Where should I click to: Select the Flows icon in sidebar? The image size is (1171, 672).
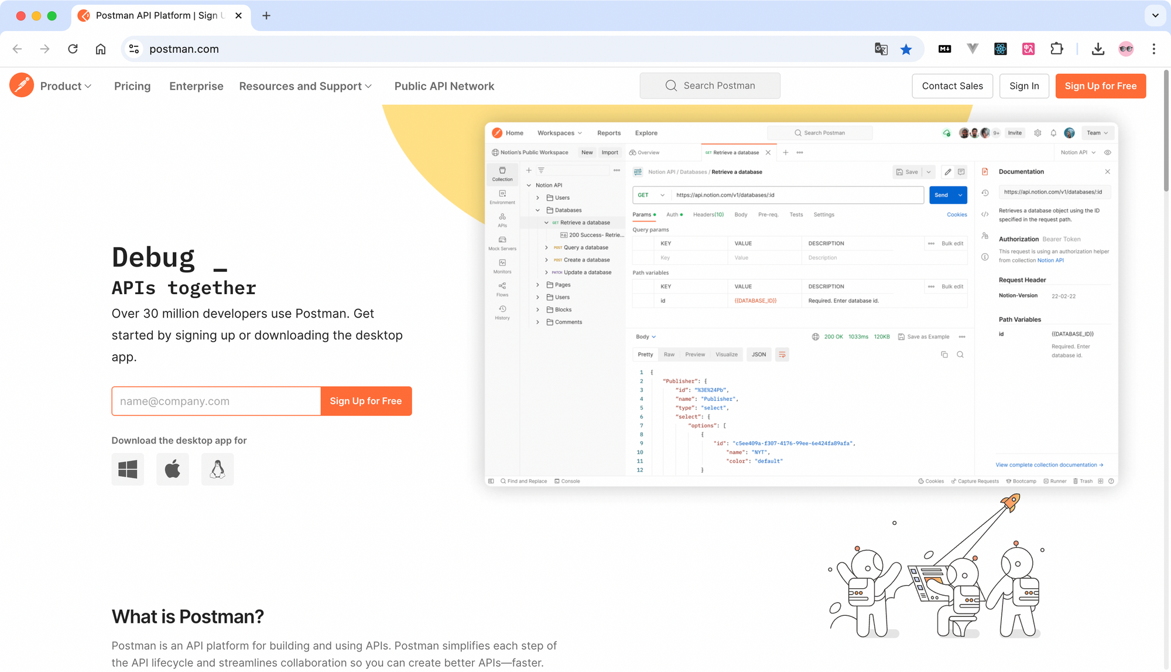point(500,291)
